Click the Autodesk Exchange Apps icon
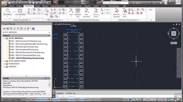 [x=151, y=3]
